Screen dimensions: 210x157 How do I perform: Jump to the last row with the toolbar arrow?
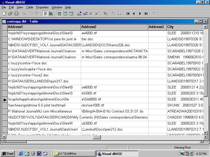[x=146, y=14]
